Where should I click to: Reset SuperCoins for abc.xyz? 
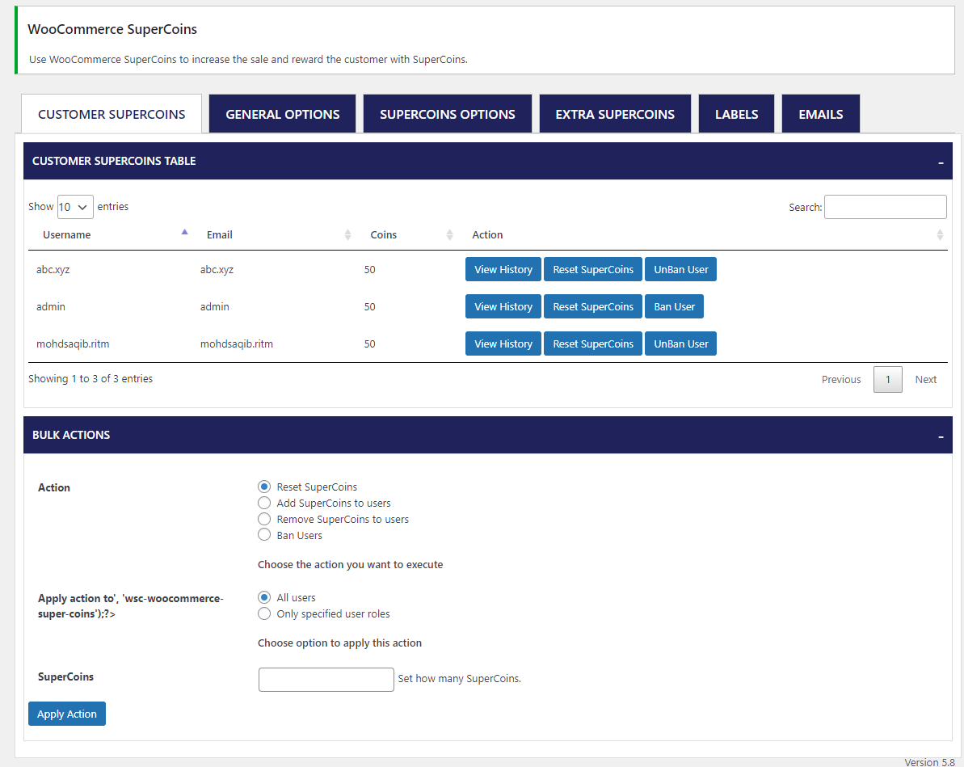pyautogui.click(x=592, y=269)
